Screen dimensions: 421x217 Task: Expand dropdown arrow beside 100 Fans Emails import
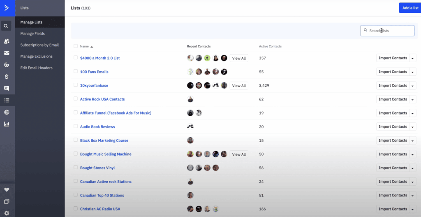tap(413, 72)
